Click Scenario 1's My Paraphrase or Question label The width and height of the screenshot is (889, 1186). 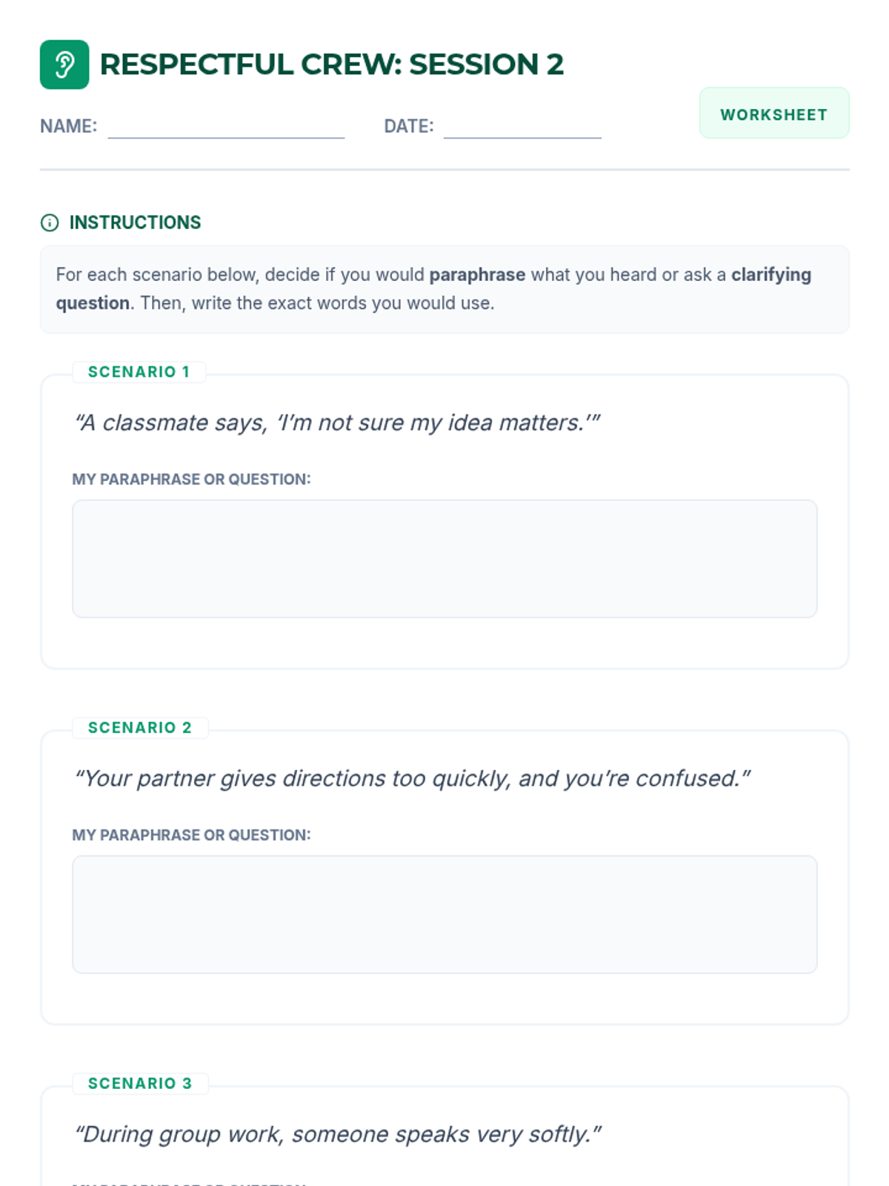(x=191, y=480)
